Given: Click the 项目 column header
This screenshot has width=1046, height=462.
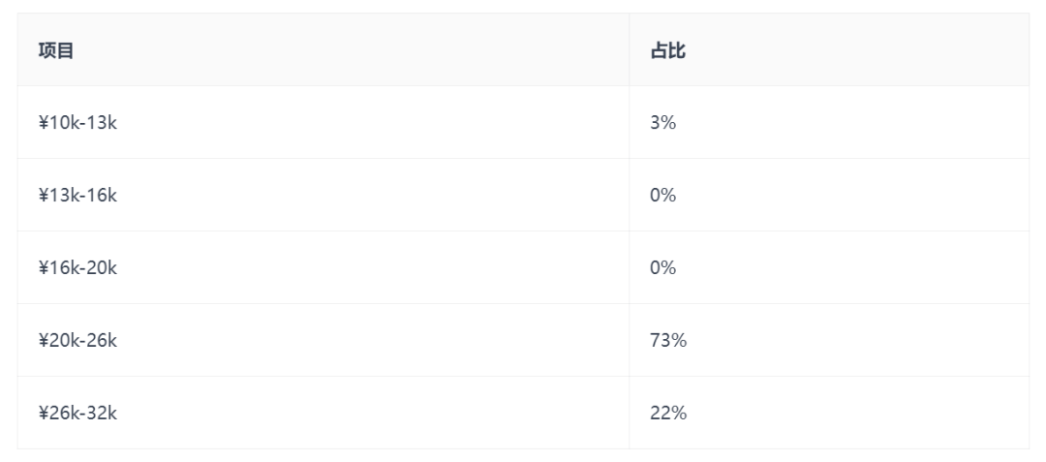Looking at the screenshot, I should point(56,50).
